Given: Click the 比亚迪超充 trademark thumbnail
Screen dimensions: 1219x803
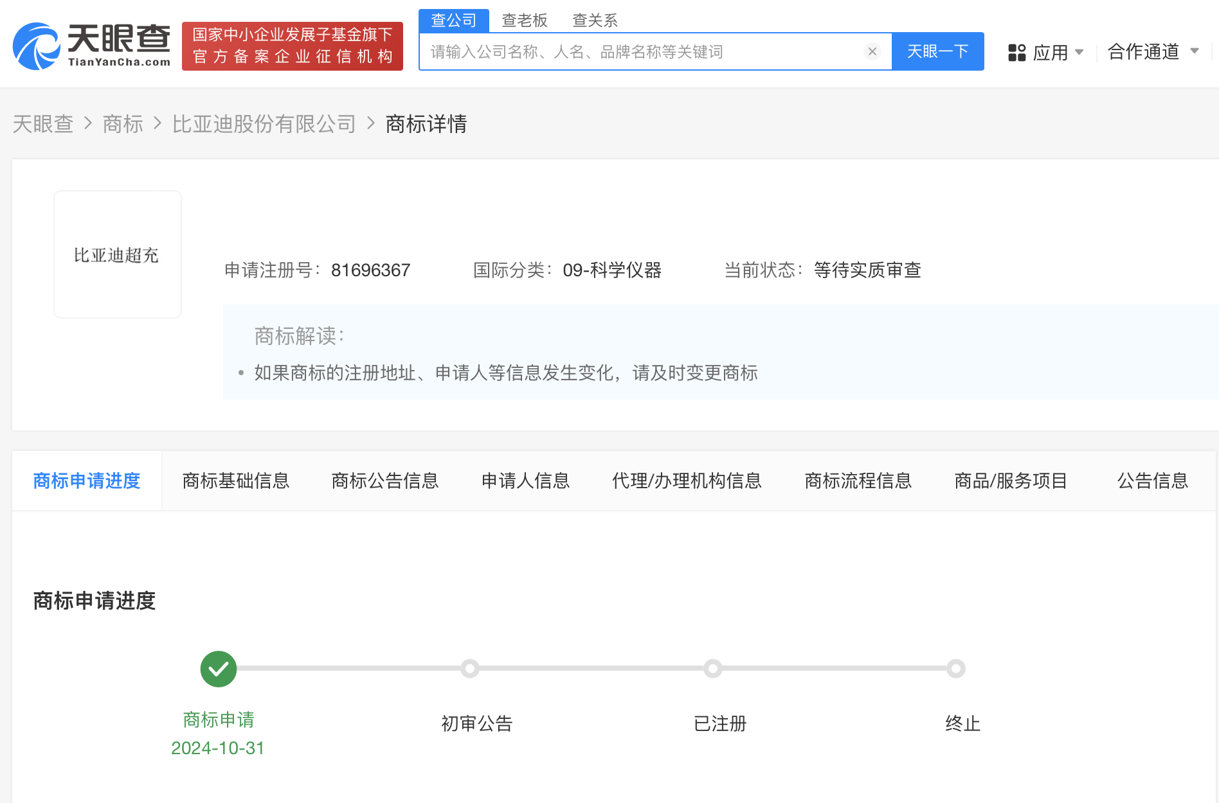Looking at the screenshot, I should (x=118, y=254).
